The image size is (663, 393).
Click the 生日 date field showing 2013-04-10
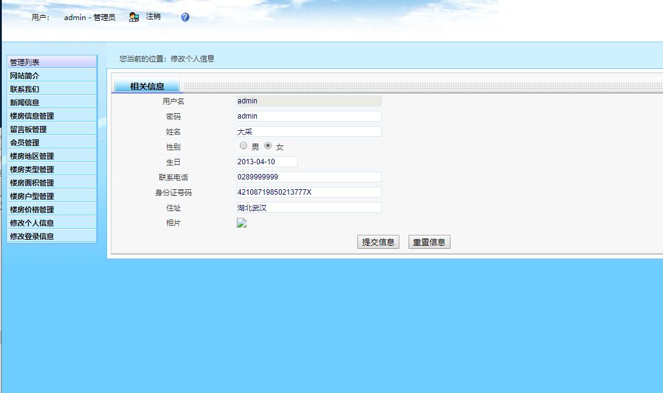point(266,161)
